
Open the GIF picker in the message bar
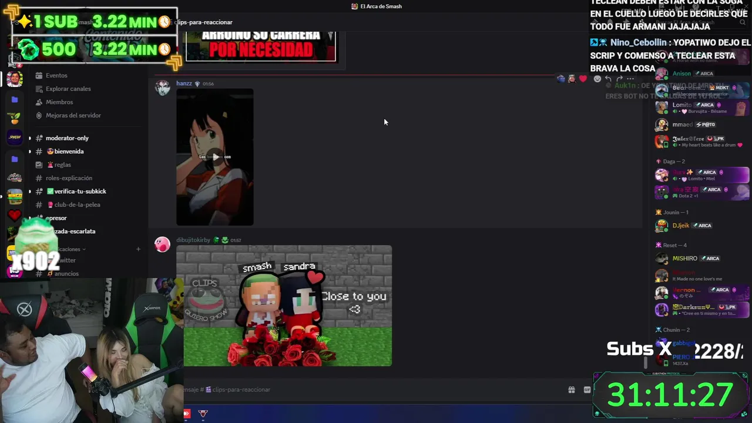click(x=587, y=390)
